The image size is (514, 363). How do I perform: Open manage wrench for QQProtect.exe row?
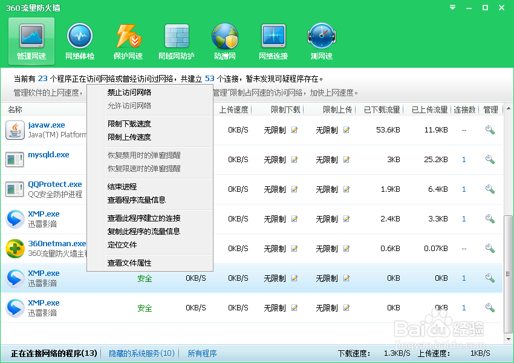click(x=490, y=189)
